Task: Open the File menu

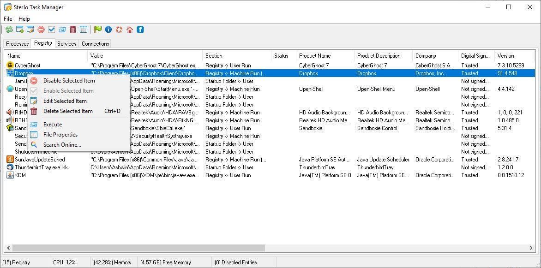Action: [x=7, y=18]
